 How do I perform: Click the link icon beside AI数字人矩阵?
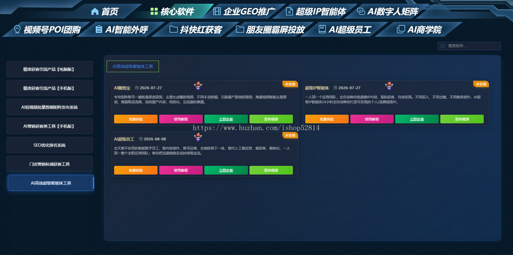pyautogui.click(x=361, y=12)
